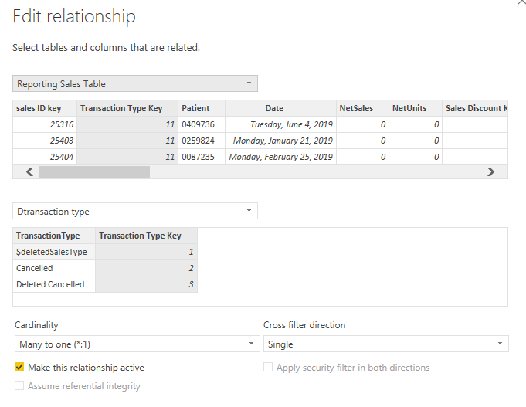
Task: Tick Assume referential integrity checkbox
Action: click(19, 385)
